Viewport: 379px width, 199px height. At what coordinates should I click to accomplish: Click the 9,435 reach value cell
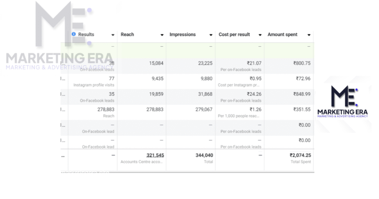(156, 79)
